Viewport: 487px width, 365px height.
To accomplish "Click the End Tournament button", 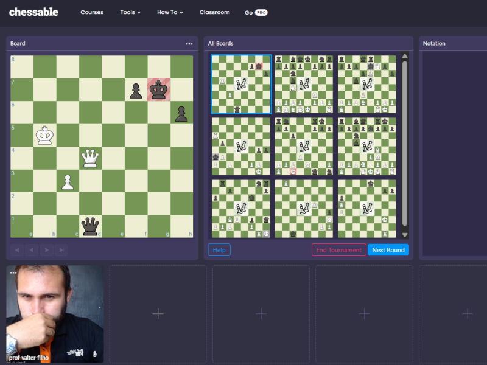I will click(338, 250).
